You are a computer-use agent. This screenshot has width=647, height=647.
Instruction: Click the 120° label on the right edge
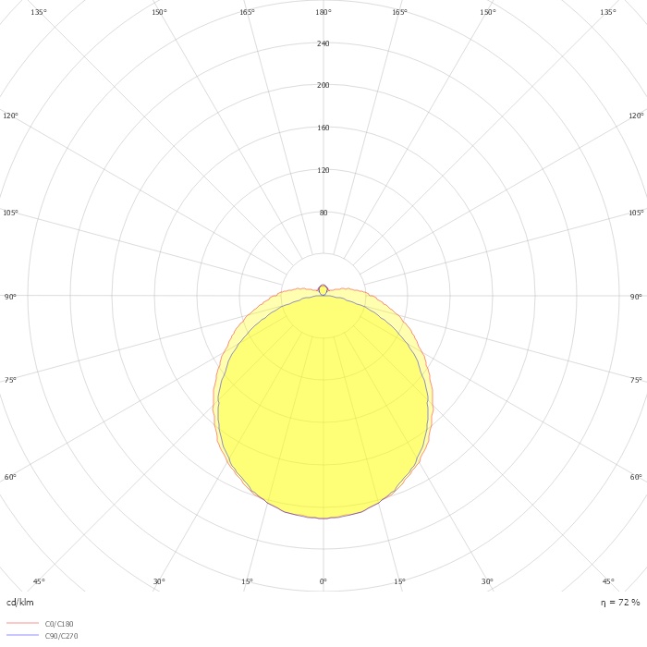(636, 116)
